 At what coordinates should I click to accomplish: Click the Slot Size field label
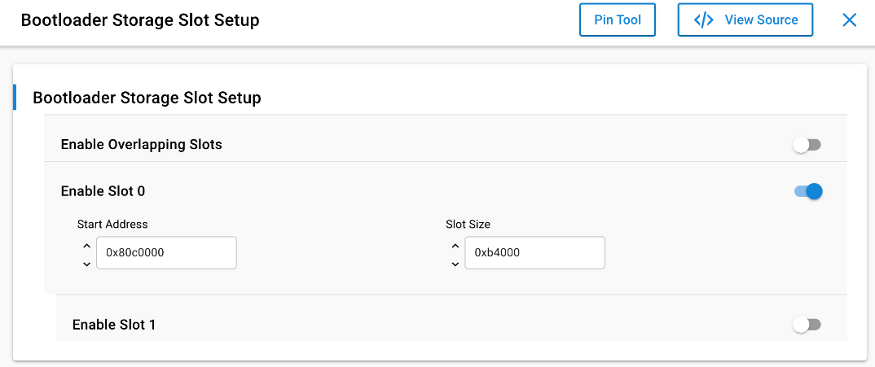coord(468,224)
